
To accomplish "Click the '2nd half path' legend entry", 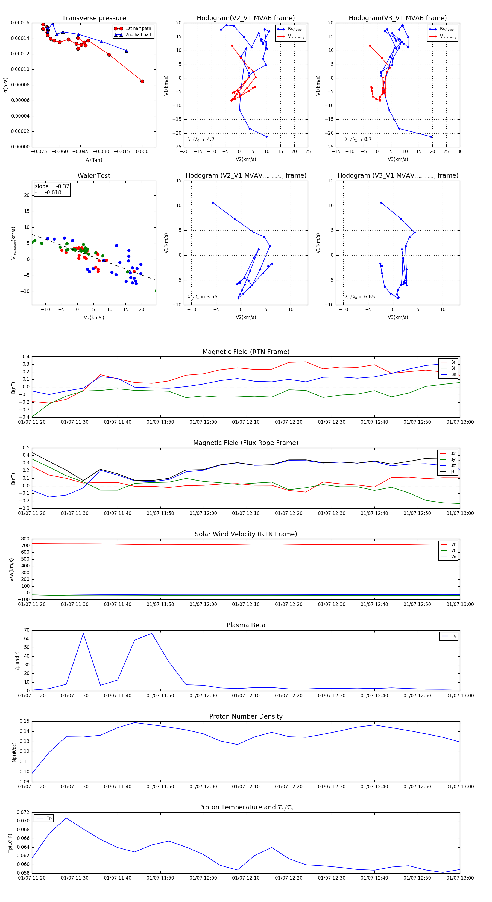I will [x=133, y=35].
